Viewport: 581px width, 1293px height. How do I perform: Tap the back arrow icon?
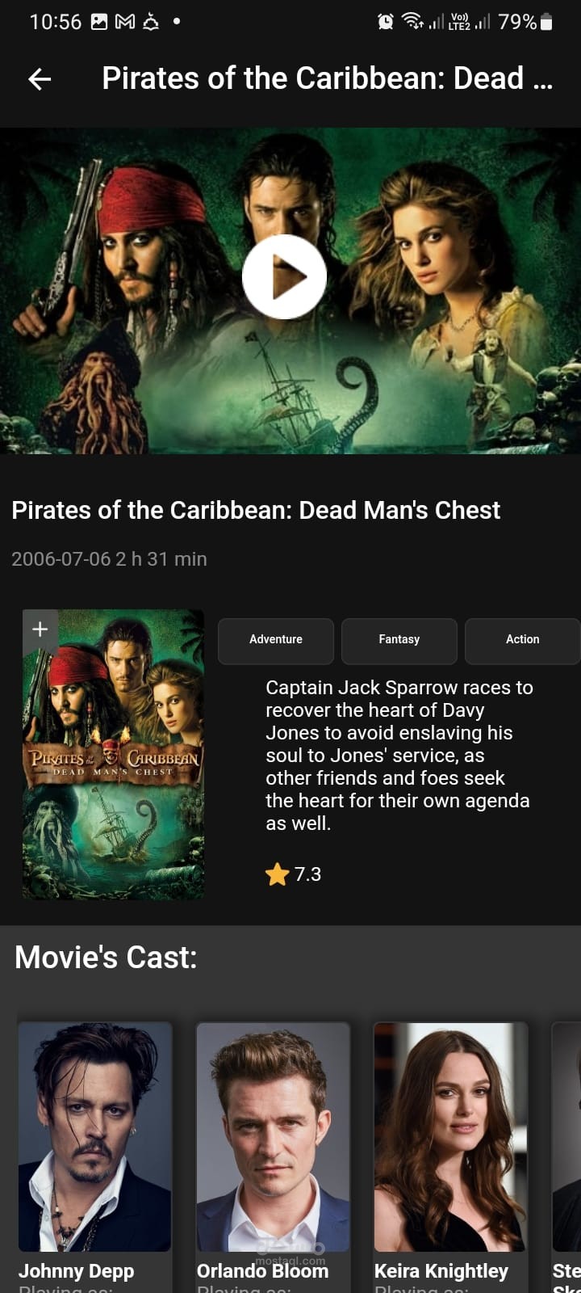40,78
